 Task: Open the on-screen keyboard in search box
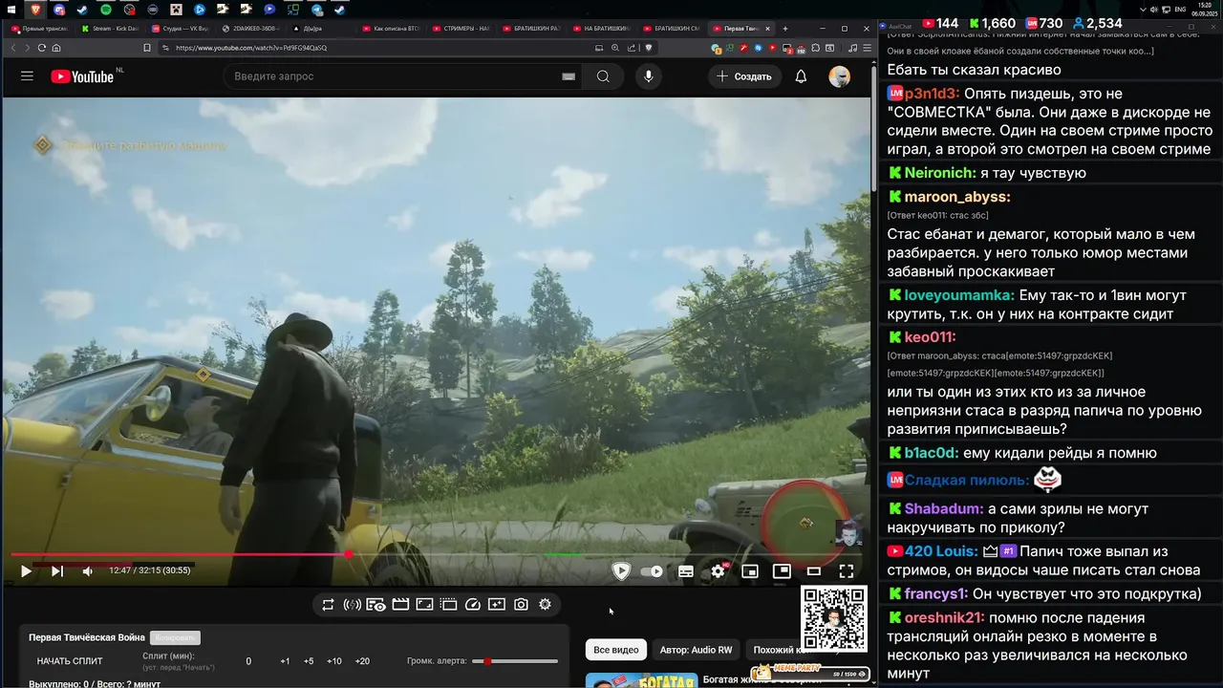(569, 76)
